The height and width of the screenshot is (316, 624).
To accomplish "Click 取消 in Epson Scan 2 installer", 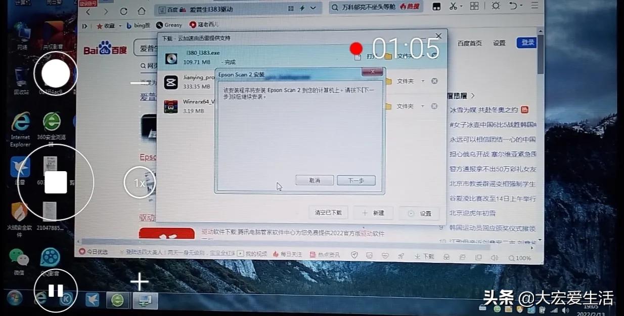I will [315, 180].
